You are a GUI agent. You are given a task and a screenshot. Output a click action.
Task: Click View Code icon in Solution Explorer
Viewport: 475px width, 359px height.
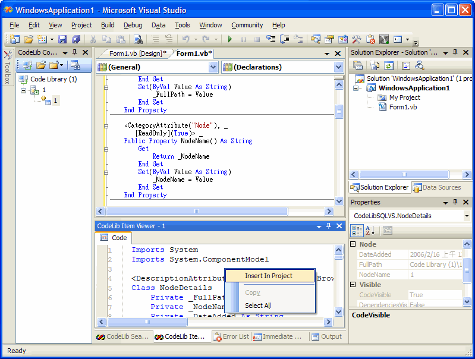click(x=406, y=65)
